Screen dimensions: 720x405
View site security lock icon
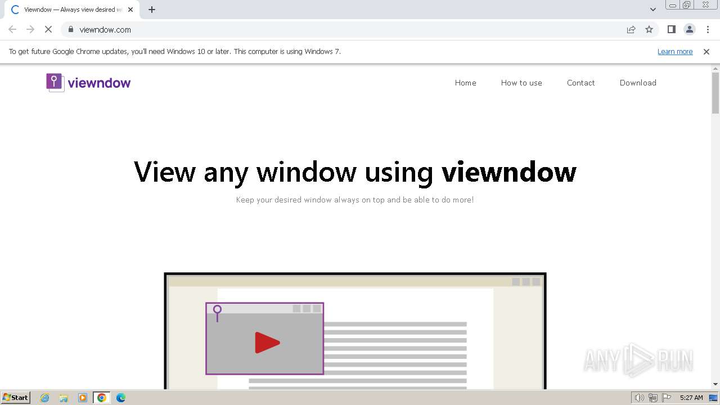pyautogui.click(x=70, y=29)
